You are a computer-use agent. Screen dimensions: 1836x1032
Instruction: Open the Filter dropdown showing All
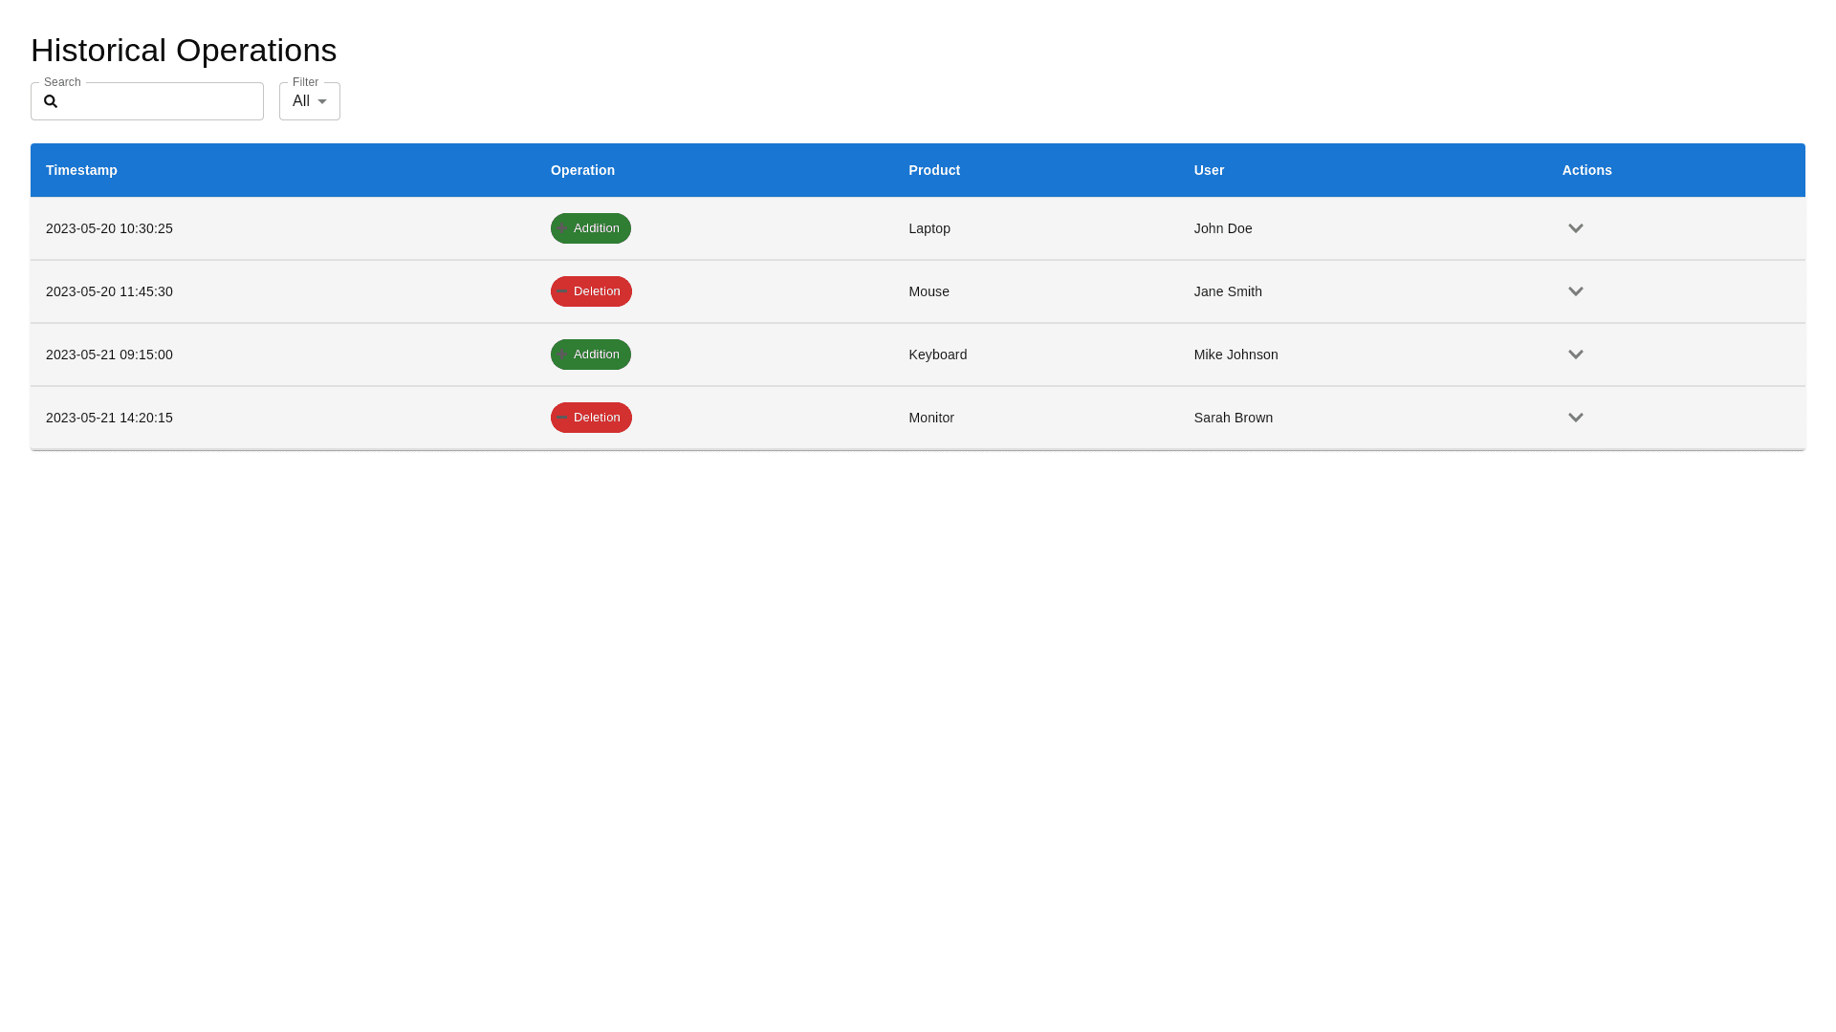(x=309, y=101)
